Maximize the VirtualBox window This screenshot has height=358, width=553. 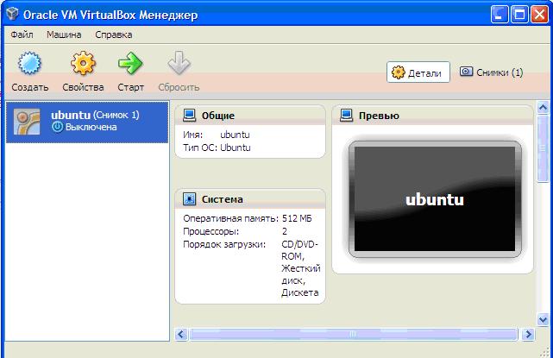pyautogui.click(x=519, y=15)
